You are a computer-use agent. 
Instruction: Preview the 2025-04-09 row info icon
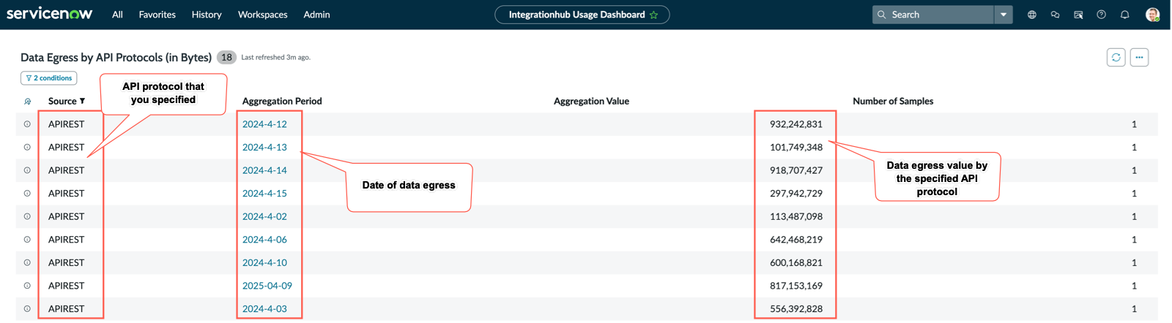tap(27, 286)
